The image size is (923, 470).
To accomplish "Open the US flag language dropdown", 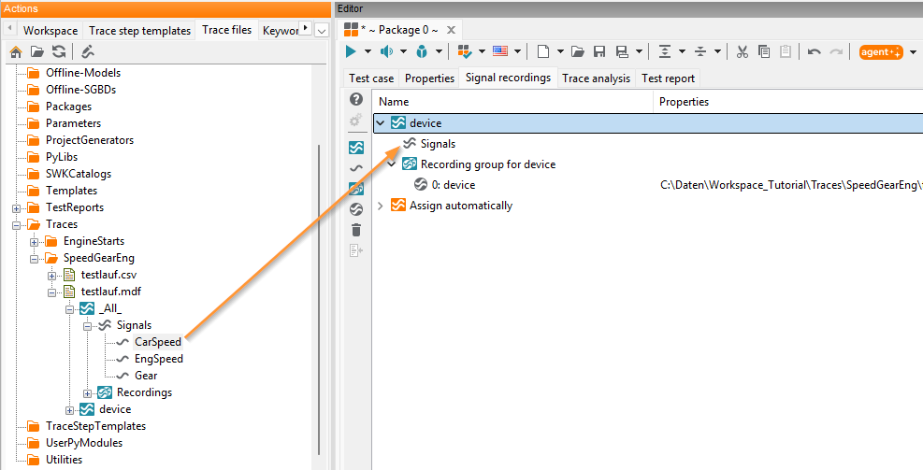I will point(517,51).
